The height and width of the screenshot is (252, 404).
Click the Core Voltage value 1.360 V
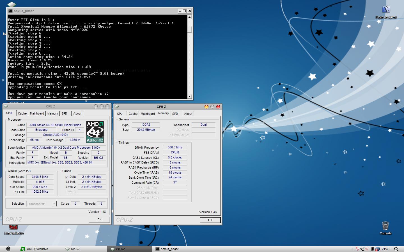[74, 140]
